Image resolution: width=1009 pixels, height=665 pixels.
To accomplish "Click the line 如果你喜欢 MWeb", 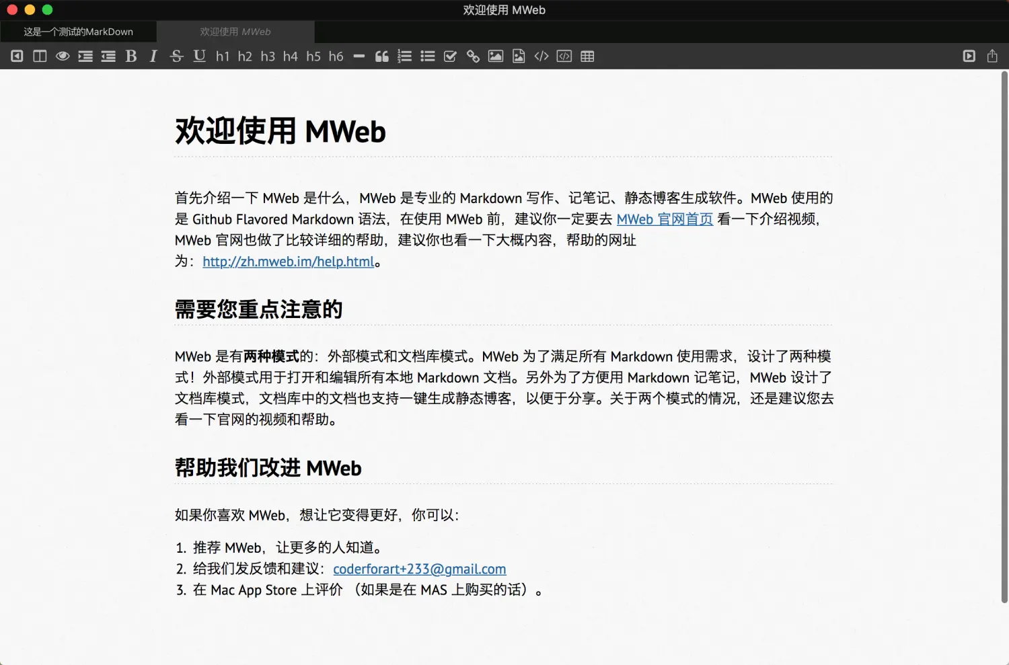I will [317, 515].
